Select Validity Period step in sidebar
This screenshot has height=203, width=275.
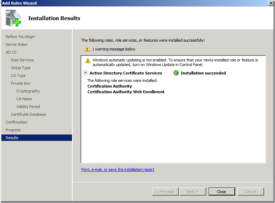tap(28, 107)
